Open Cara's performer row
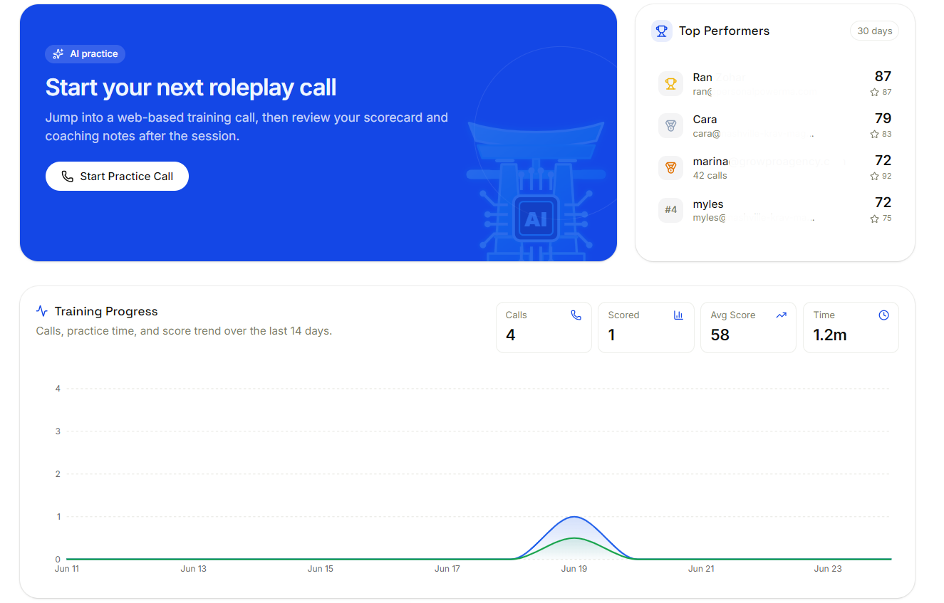 775,126
